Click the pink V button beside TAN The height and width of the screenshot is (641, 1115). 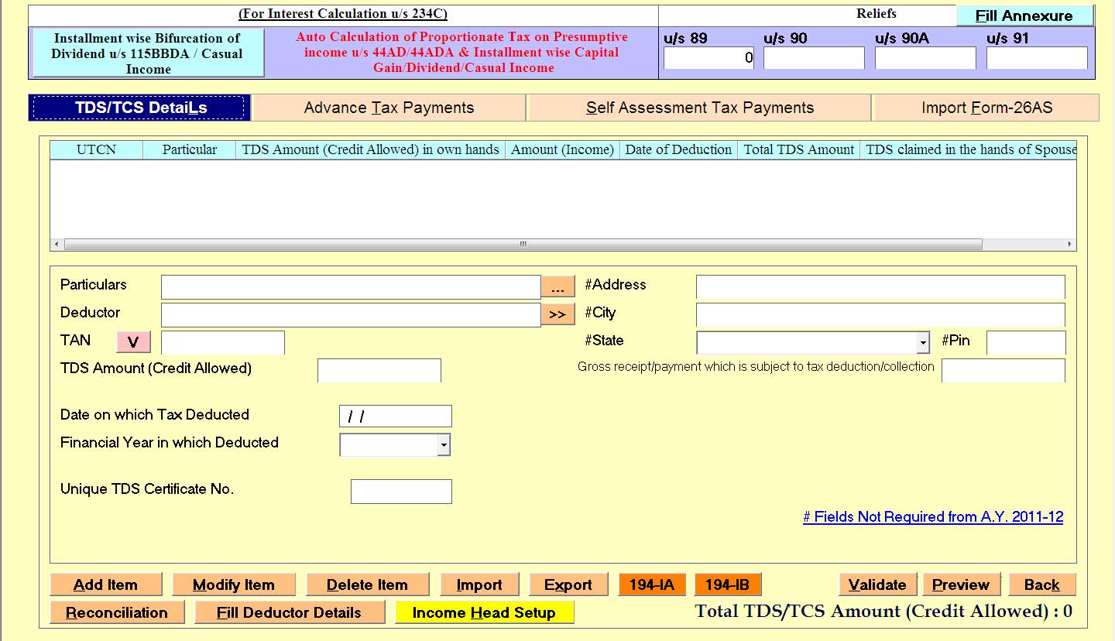[133, 341]
